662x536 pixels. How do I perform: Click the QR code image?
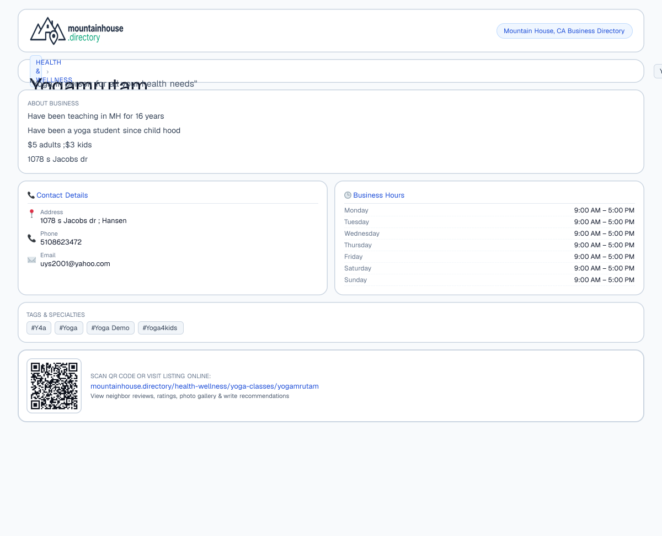(54, 386)
